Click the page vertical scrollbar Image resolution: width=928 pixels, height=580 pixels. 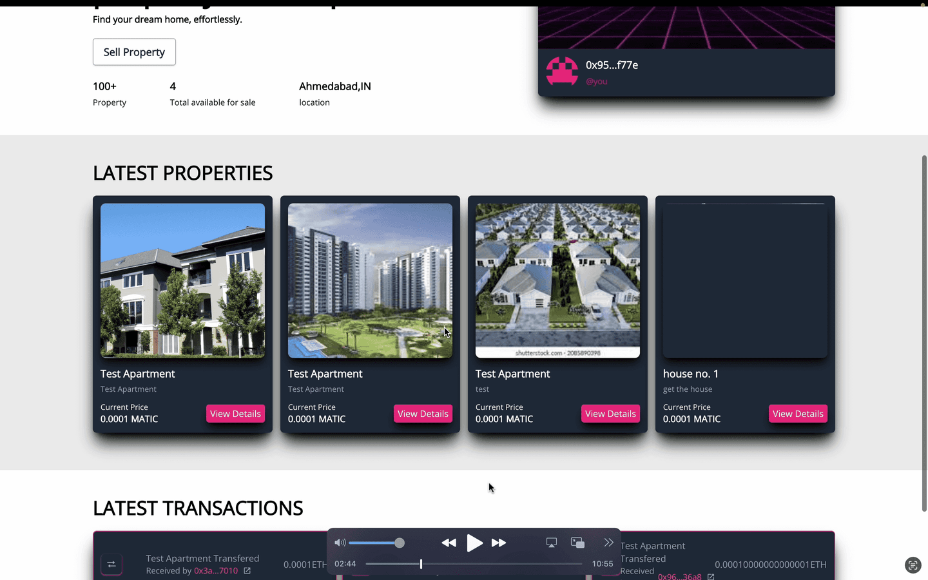pos(924,333)
